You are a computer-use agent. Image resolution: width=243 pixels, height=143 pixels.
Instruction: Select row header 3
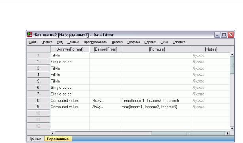click(x=38, y=68)
